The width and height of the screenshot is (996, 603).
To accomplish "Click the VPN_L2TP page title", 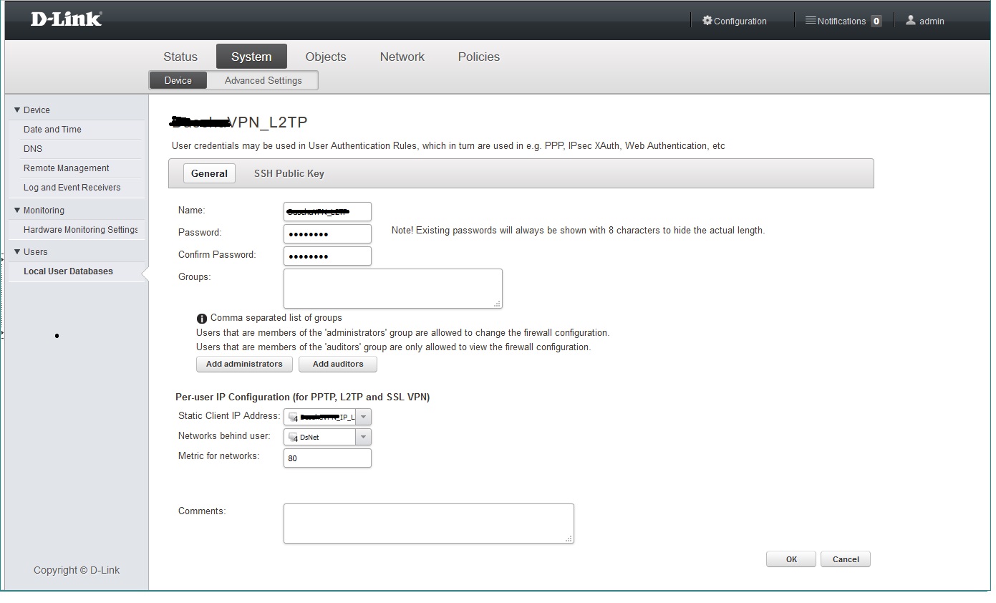I will pyautogui.click(x=240, y=122).
